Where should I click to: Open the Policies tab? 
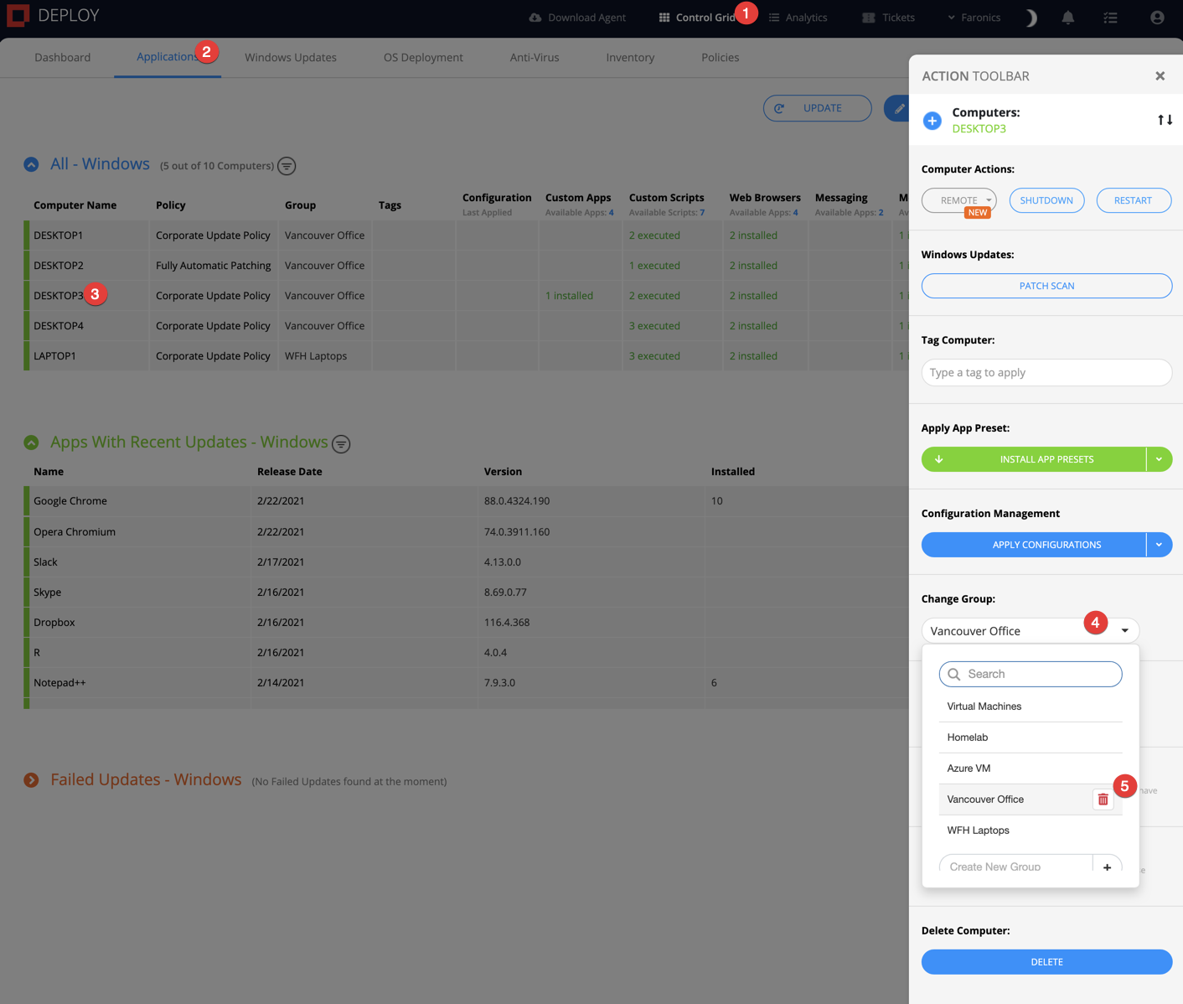tap(721, 58)
